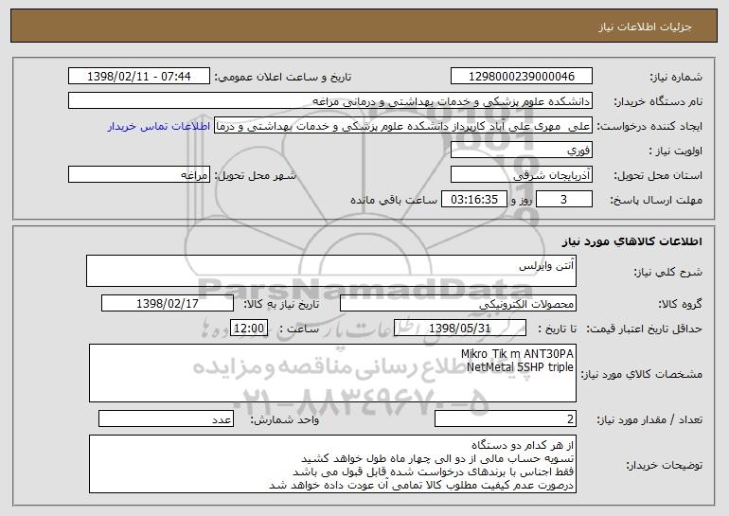The width and height of the screenshot is (729, 516).
Task: Click the section heading اطلاعات کالاهای مورد نیاز
Action: pyautogui.click(x=631, y=241)
